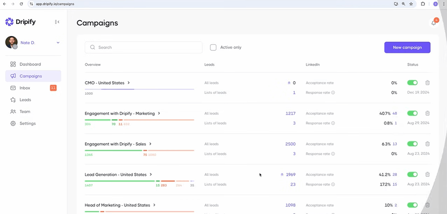This screenshot has width=447, height=214.
Task: Open Team in sidebar
Action: coord(33,111)
